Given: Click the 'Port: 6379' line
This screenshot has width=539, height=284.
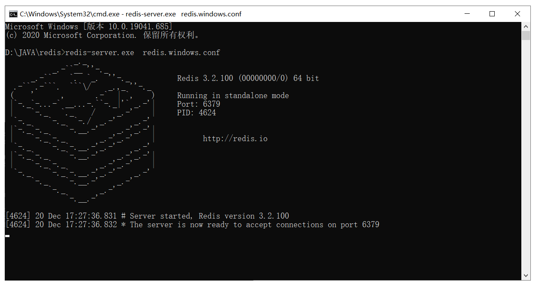Looking at the screenshot, I should click(199, 104).
